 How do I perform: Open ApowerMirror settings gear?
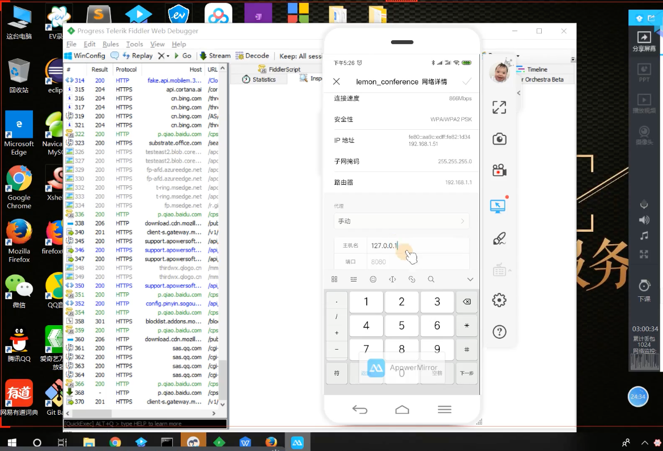pyautogui.click(x=499, y=300)
